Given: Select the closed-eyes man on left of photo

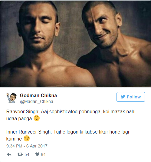Looking at the screenshot, I should click(x=45, y=44).
